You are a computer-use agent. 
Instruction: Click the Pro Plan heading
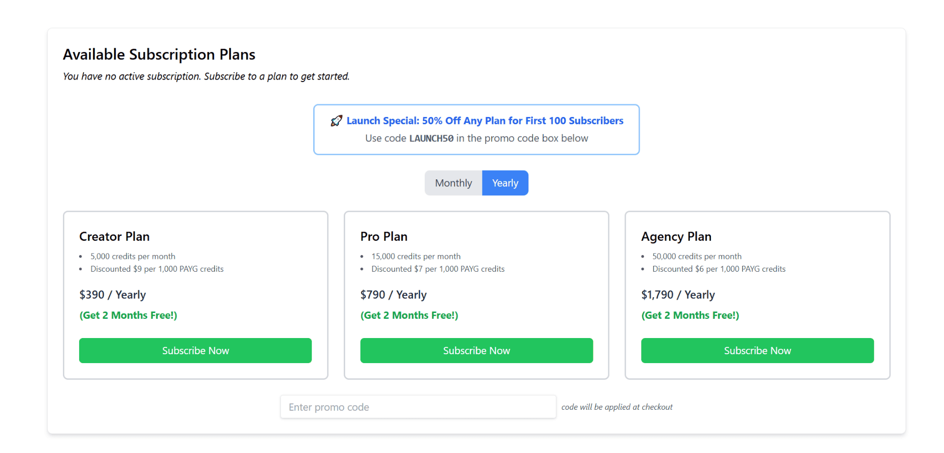pos(383,236)
